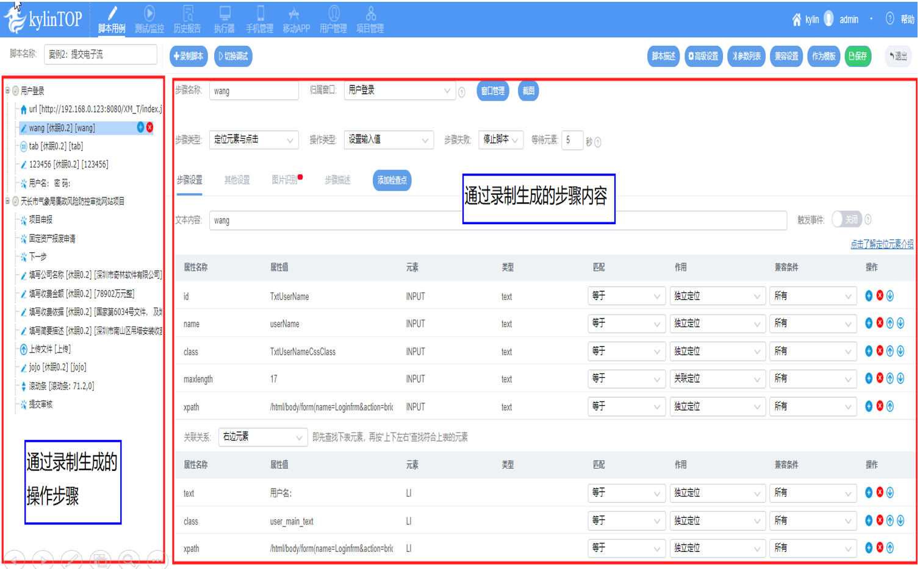Click red delete icon on wang step

tap(149, 127)
